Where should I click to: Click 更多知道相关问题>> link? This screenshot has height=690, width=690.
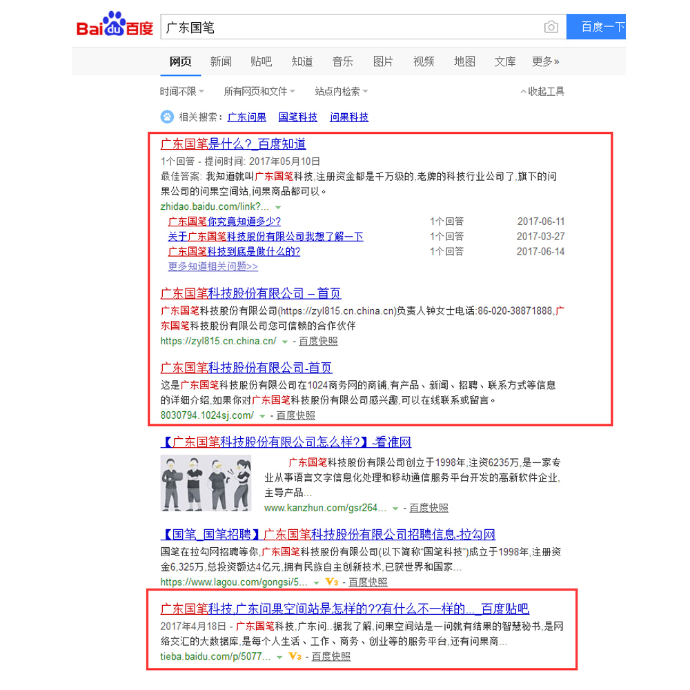(x=213, y=266)
